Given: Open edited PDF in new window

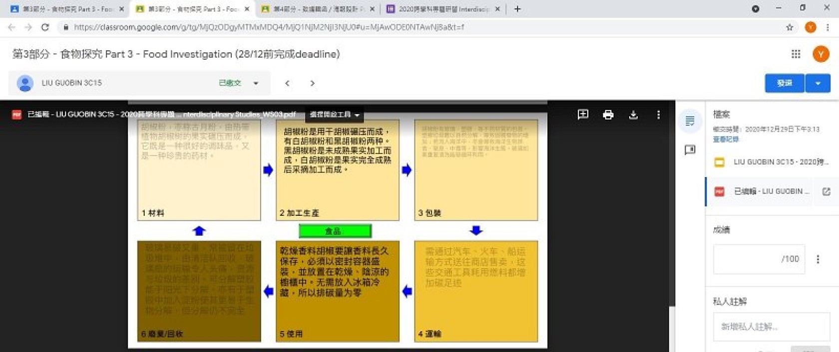Looking at the screenshot, I should [826, 191].
